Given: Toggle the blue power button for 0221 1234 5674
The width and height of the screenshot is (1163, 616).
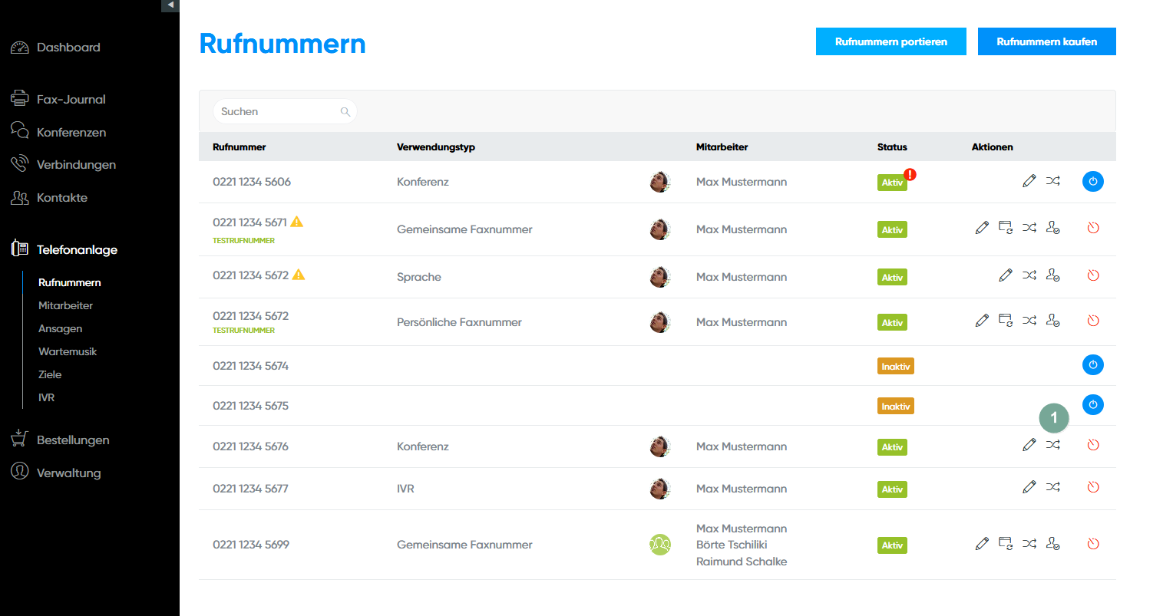Looking at the screenshot, I should pyautogui.click(x=1092, y=365).
